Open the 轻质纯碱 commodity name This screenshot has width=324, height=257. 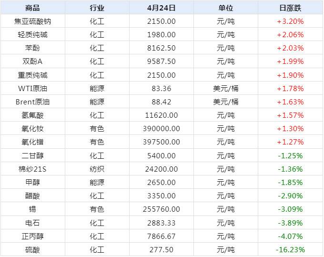coord(32,35)
